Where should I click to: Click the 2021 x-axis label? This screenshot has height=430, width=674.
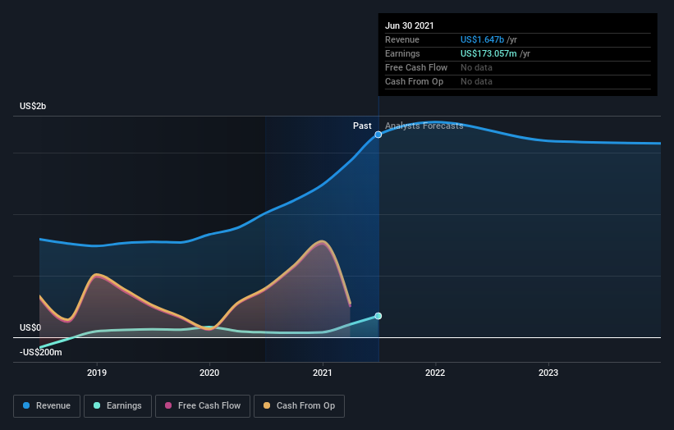point(323,373)
